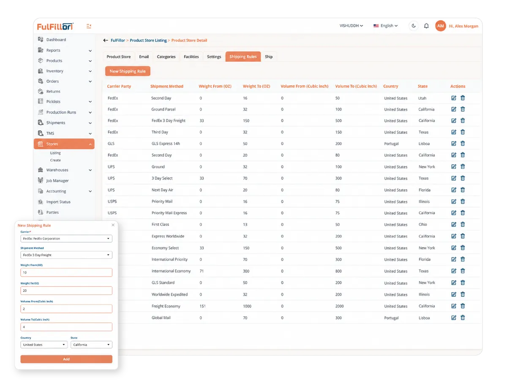Switch to the Categories tab
This screenshot has height=380, width=507.
click(x=166, y=57)
